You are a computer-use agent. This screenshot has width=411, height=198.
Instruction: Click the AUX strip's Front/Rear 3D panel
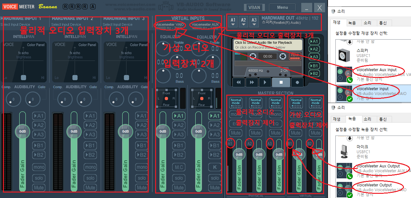point(201,98)
